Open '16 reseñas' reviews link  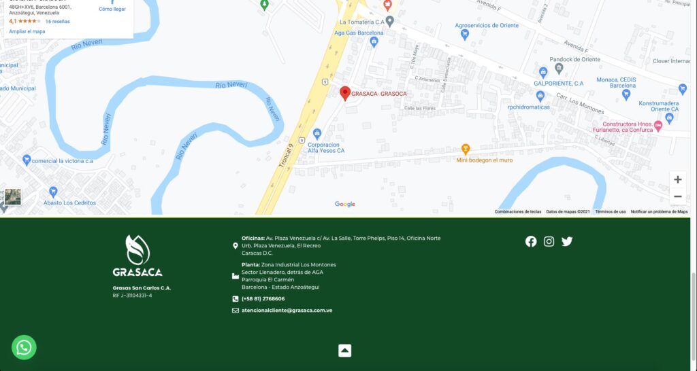(x=57, y=21)
